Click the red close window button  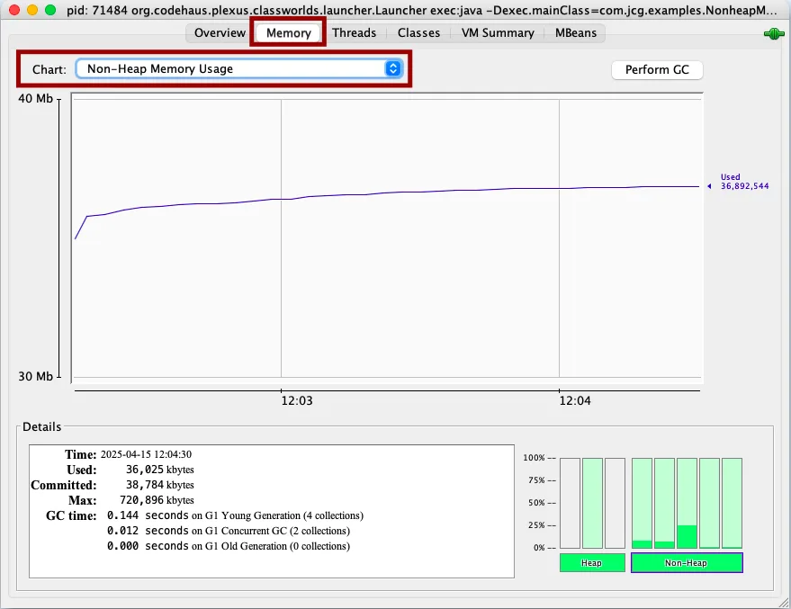click(14, 10)
